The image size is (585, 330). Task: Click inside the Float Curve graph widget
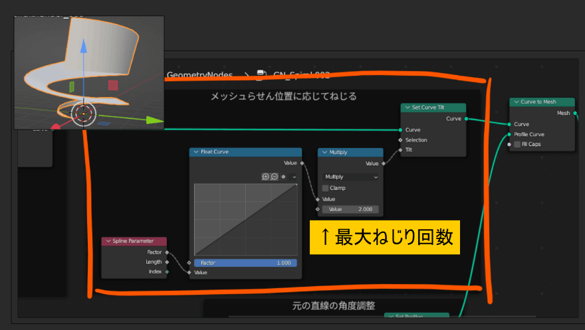[245, 219]
